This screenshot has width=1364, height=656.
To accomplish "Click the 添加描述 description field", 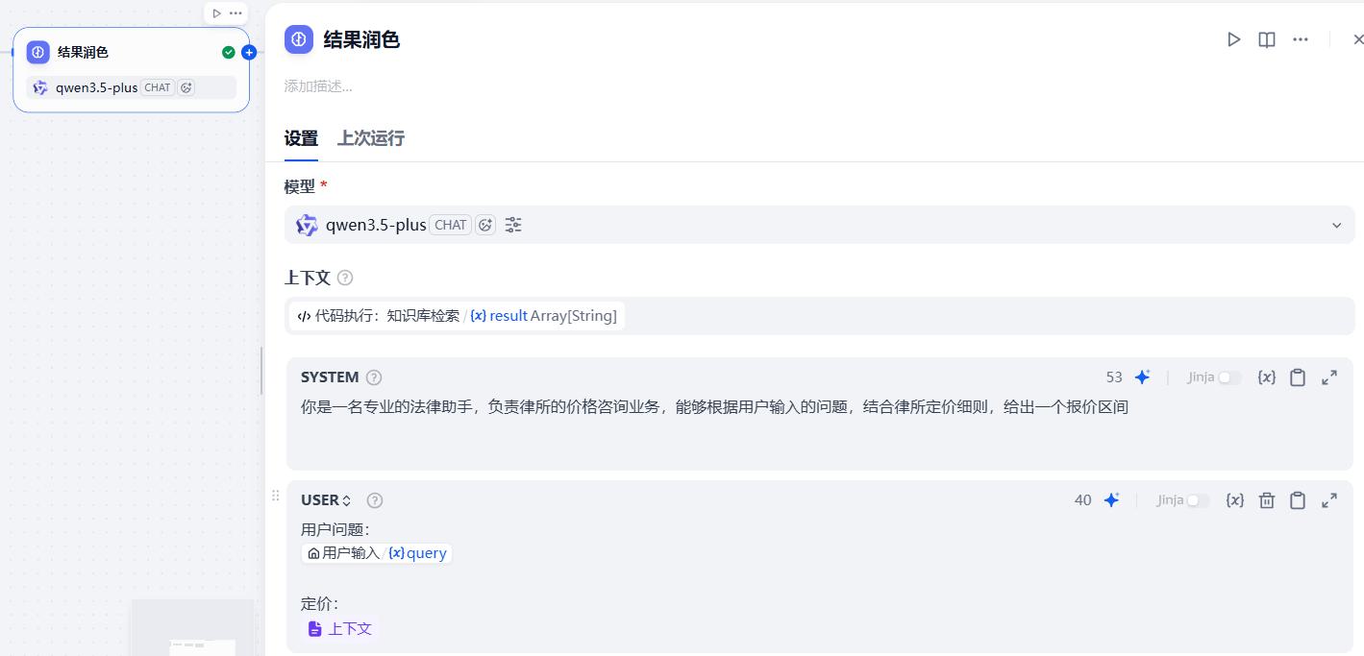I will click(318, 86).
